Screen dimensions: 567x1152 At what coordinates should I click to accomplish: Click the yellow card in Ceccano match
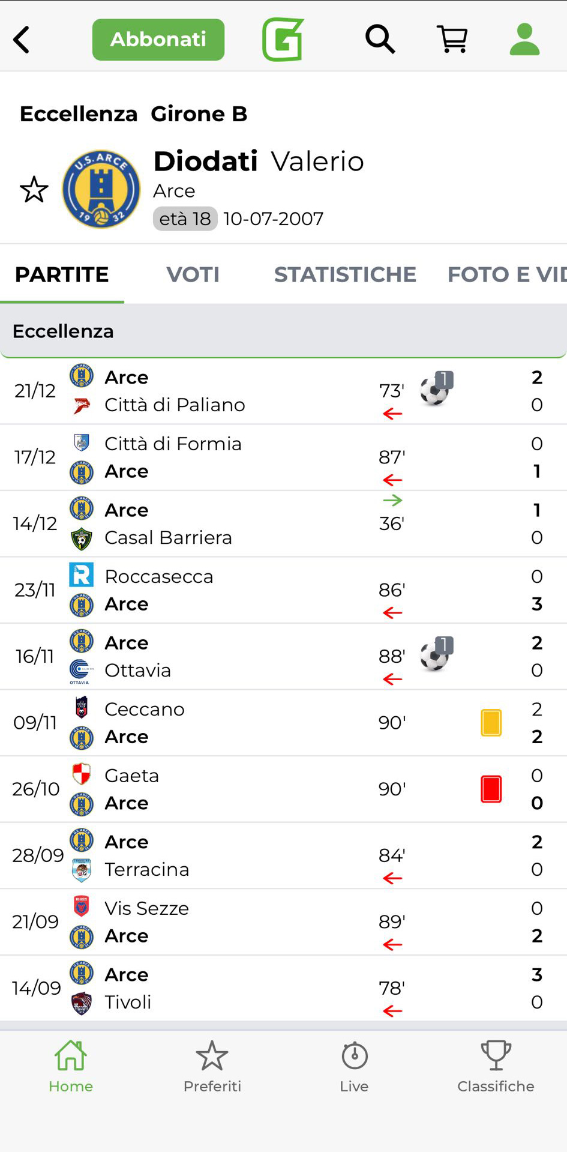coord(491,723)
